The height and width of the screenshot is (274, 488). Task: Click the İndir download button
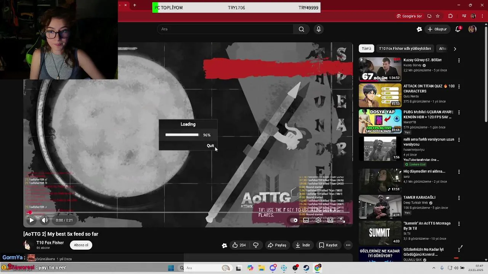click(x=303, y=245)
